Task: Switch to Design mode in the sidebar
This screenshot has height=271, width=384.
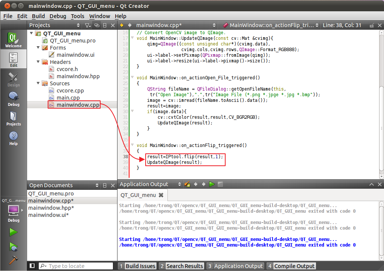Action: [x=14, y=80]
